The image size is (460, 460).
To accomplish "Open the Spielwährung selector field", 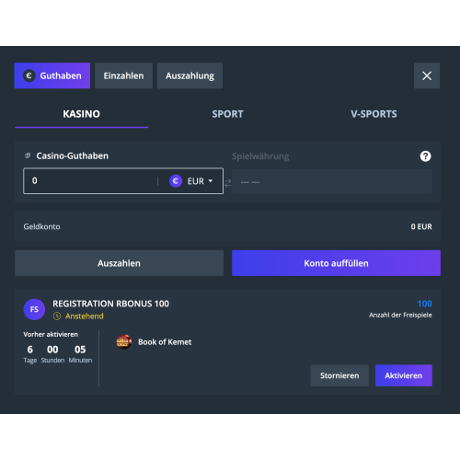I will click(332, 181).
